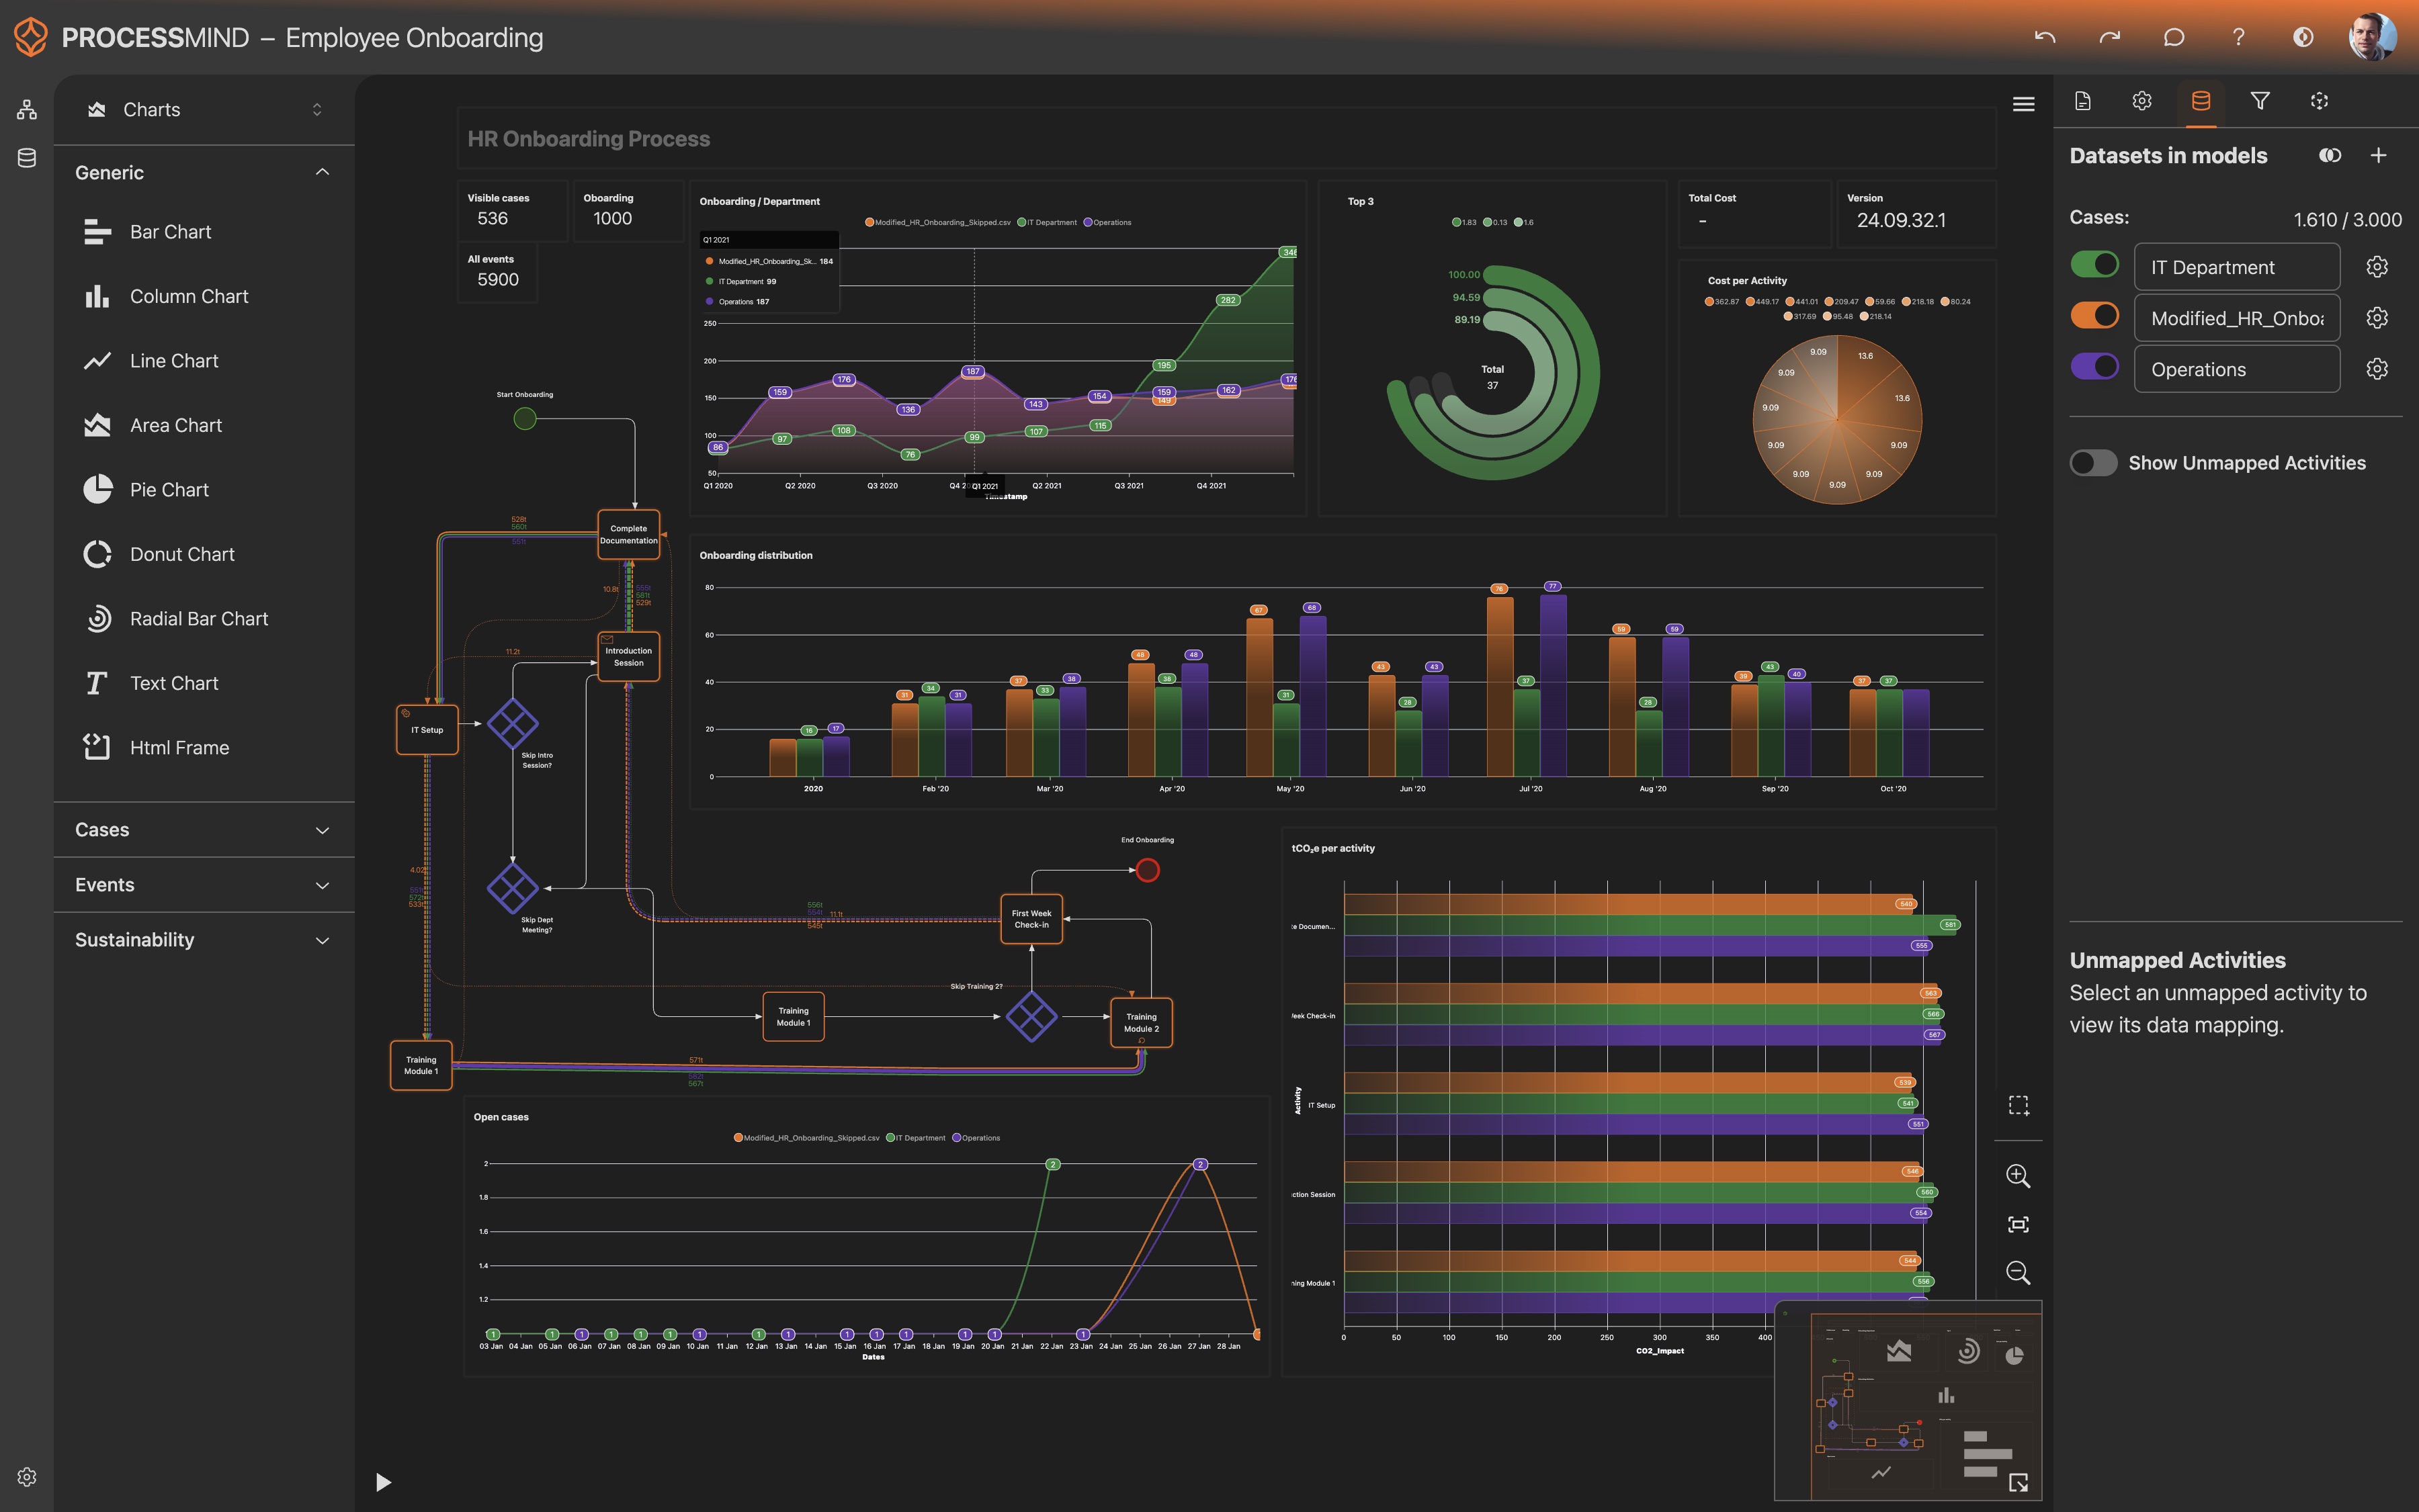This screenshot has height=1512, width=2419.
Task: Select the datasets database tab
Action: 2201,101
